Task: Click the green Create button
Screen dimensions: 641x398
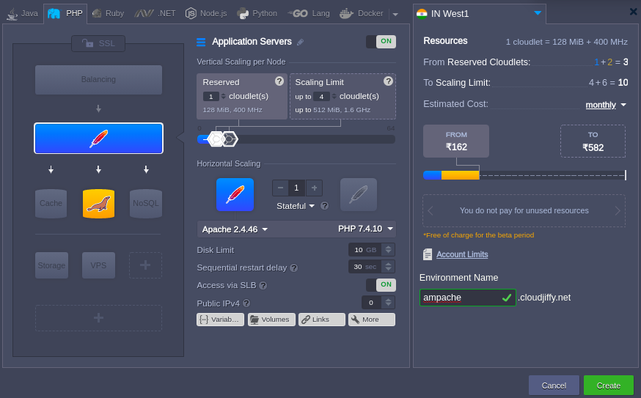Action: (609, 386)
